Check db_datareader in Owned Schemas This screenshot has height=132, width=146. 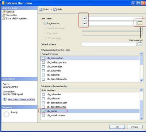click(43, 67)
